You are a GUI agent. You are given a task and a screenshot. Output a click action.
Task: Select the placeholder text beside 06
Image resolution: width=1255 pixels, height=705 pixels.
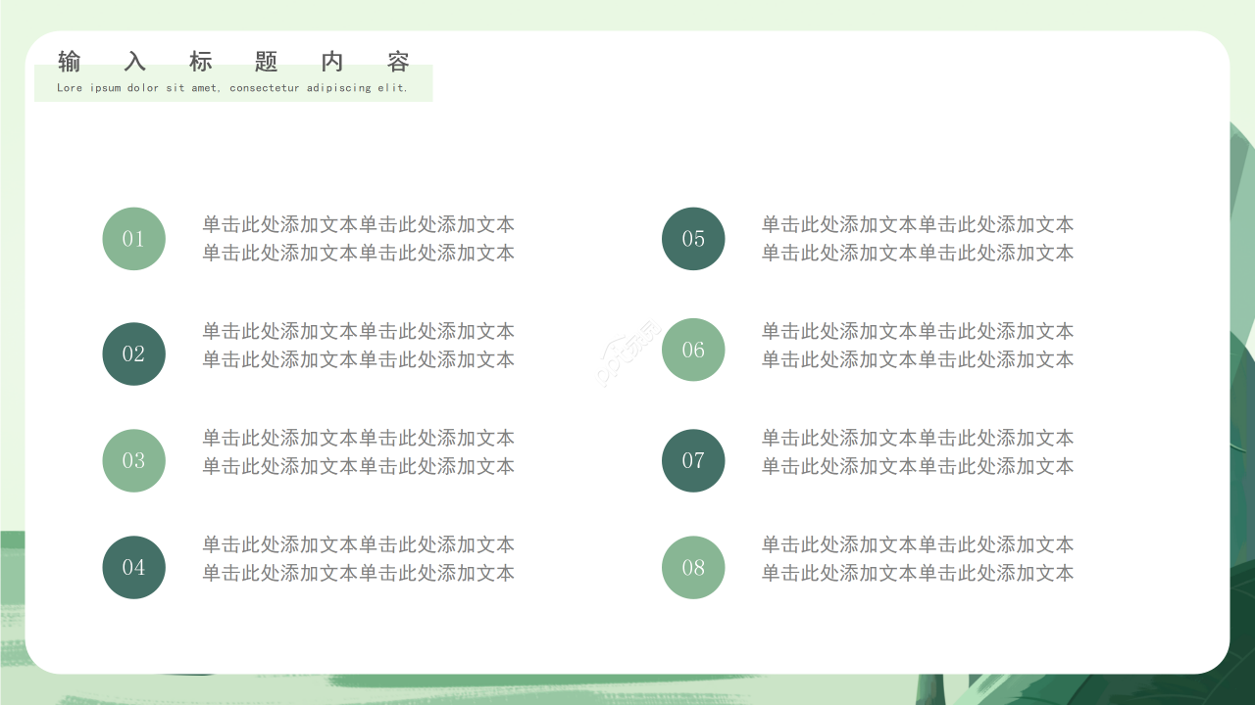pos(918,346)
